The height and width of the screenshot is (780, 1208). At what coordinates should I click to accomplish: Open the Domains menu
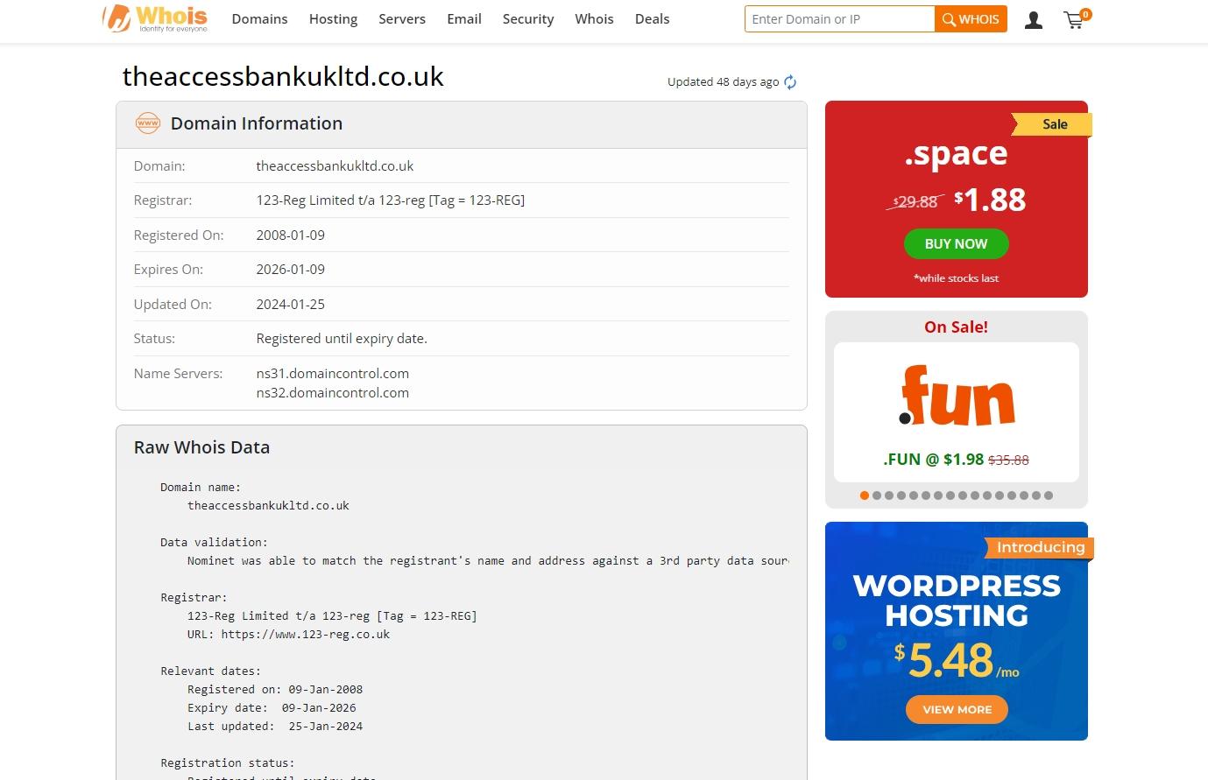tap(259, 19)
